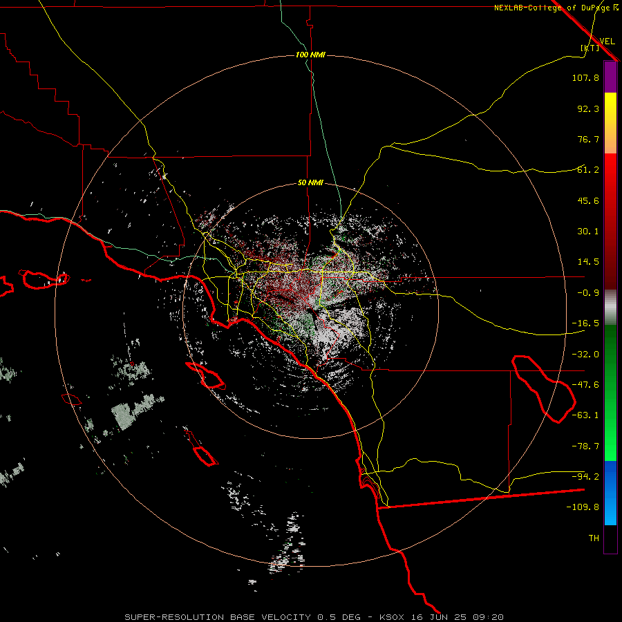Click the 76.7 value on velocity scale
The height and width of the screenshot is (622, 622).
click(588, 139)
